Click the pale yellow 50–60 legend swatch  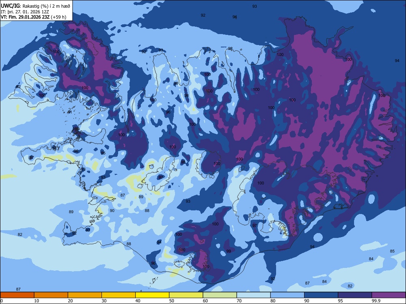click(x=186, y=295)
